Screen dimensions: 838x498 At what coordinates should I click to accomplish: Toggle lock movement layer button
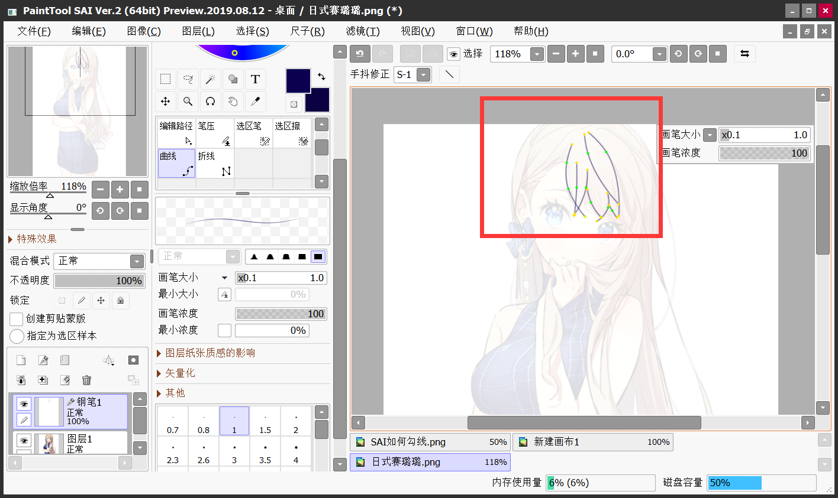tap(101, 300)
